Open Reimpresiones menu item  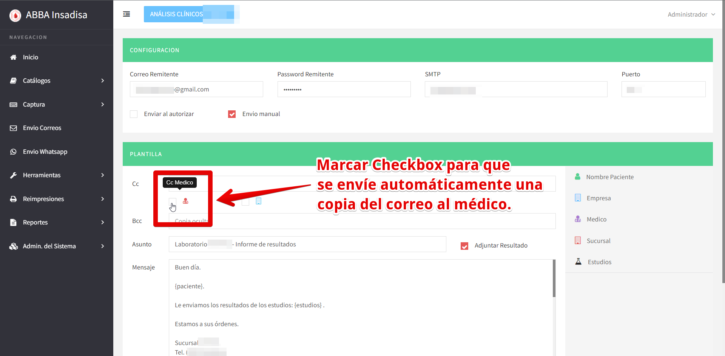(57, 199)
